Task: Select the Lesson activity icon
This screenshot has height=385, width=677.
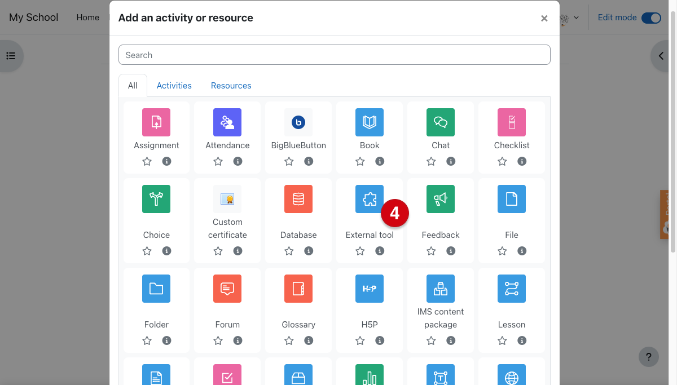Action: pyautogui.click(x=512, y=289)
